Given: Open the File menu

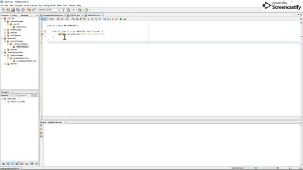Looking at the screenshot, I should click(2, 5).
